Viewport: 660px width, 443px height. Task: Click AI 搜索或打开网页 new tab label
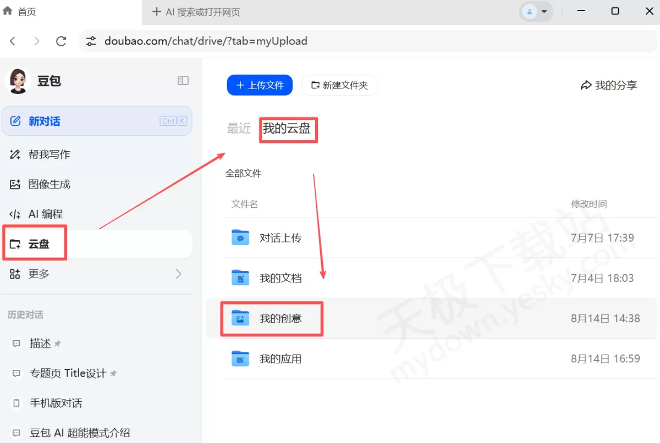point(203,12)
